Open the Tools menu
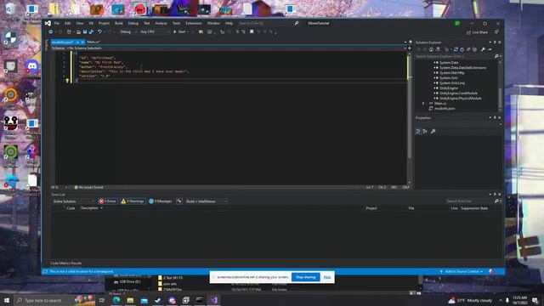Screen dimensions: 544x306 (176, 23)
